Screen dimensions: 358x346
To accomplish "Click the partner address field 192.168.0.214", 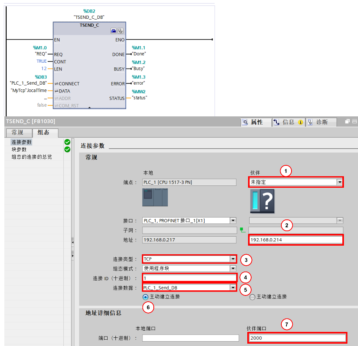I will tap(295, 240).
